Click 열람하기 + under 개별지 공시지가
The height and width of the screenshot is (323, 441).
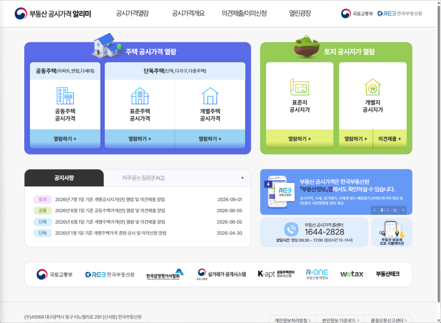356,138
